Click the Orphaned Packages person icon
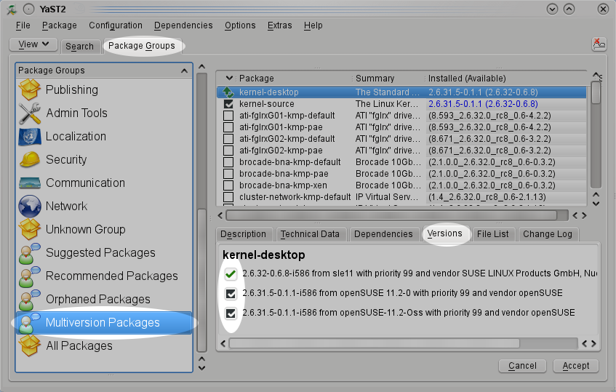 tap(30, 300)
